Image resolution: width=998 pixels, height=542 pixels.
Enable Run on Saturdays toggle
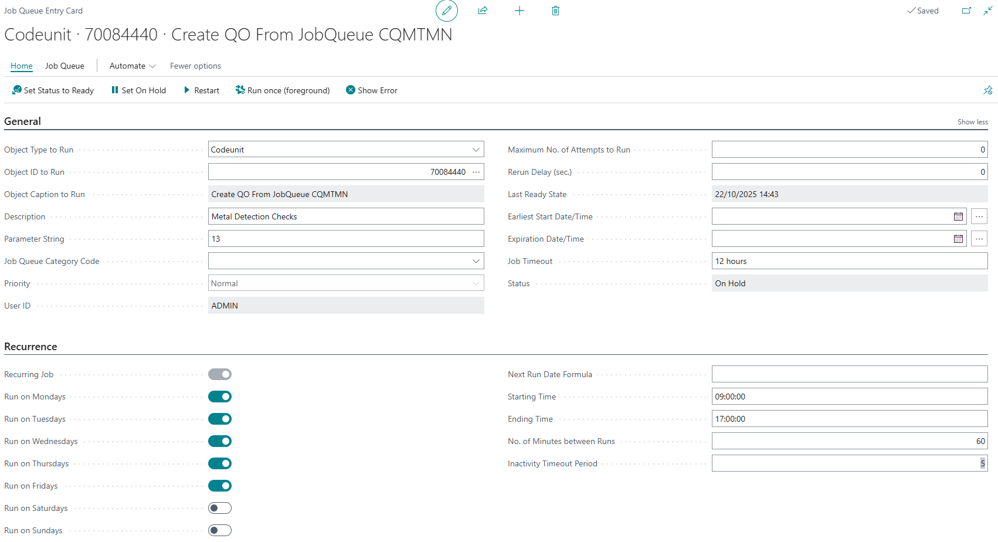220,508
